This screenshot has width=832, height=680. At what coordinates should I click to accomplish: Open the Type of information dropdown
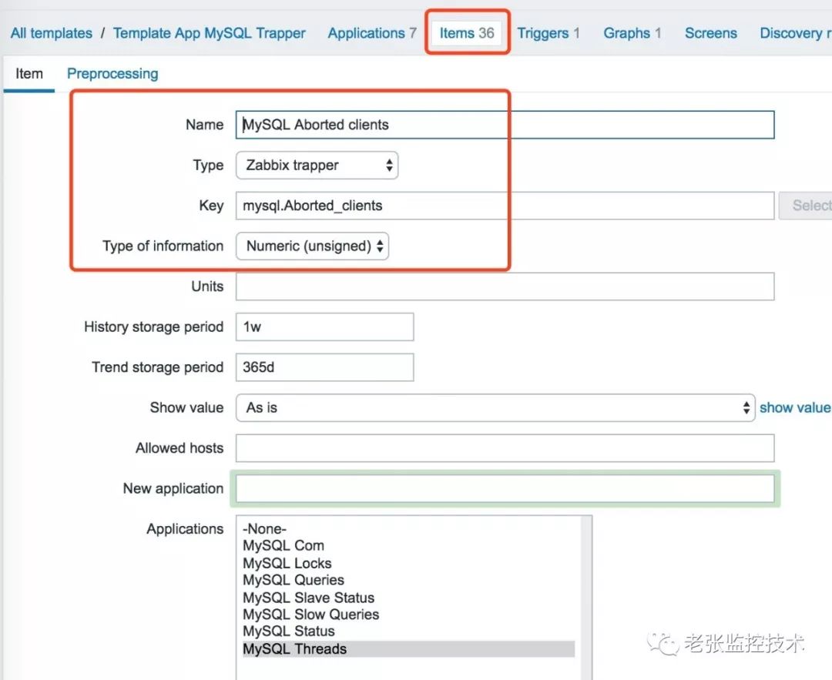click(x=312, y=246)
